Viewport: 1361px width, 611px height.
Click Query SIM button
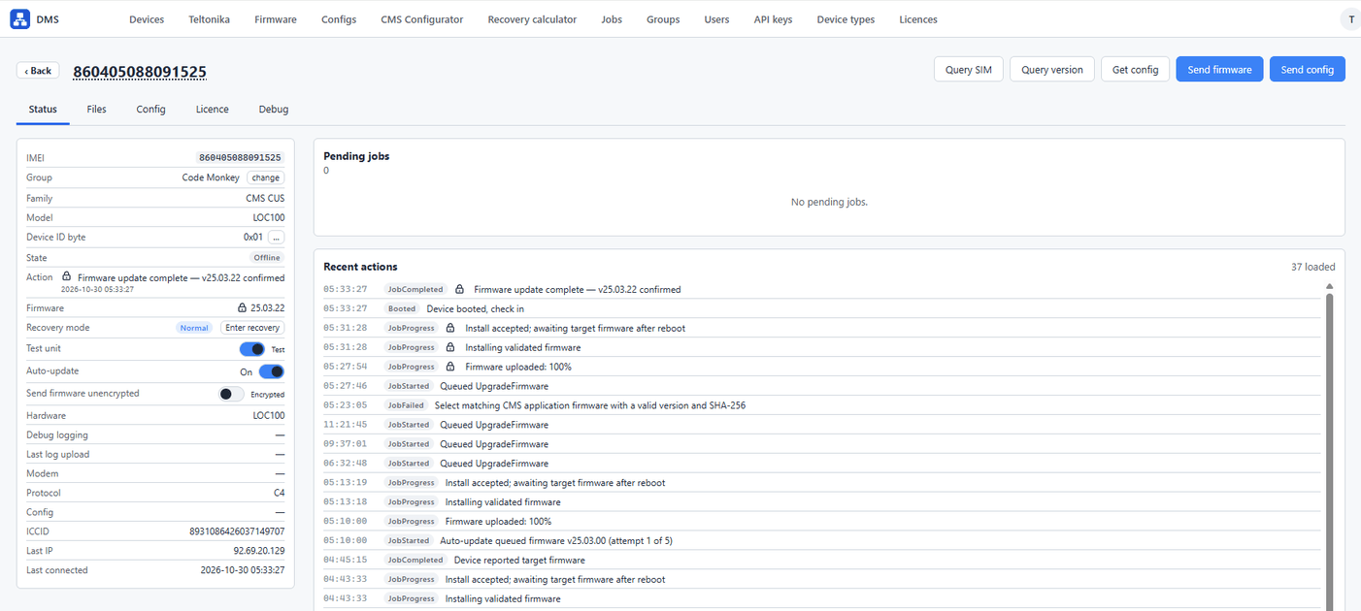click(968, 69)
